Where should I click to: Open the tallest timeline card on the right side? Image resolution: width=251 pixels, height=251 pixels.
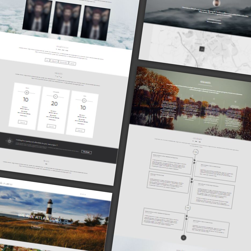tap(213, 195)
